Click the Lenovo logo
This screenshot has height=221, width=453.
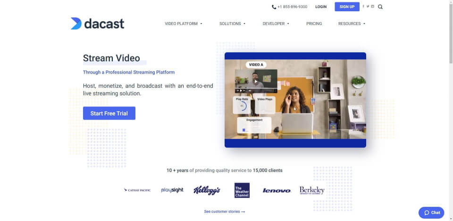pyautogui.click(x=277, y=191)
